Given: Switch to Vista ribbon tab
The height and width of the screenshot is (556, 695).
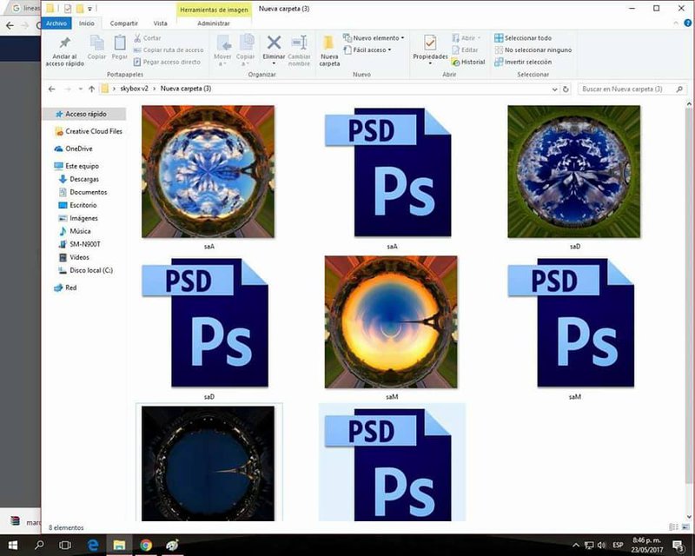Looking at the screenshot, I should 160,23.
